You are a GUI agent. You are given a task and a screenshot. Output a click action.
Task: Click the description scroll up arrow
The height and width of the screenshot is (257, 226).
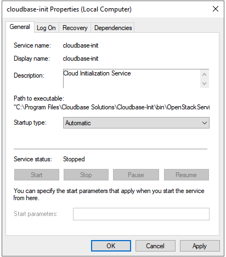205,74
